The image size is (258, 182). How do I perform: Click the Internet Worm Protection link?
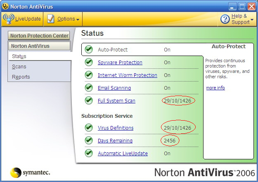[x=127, y=75]
